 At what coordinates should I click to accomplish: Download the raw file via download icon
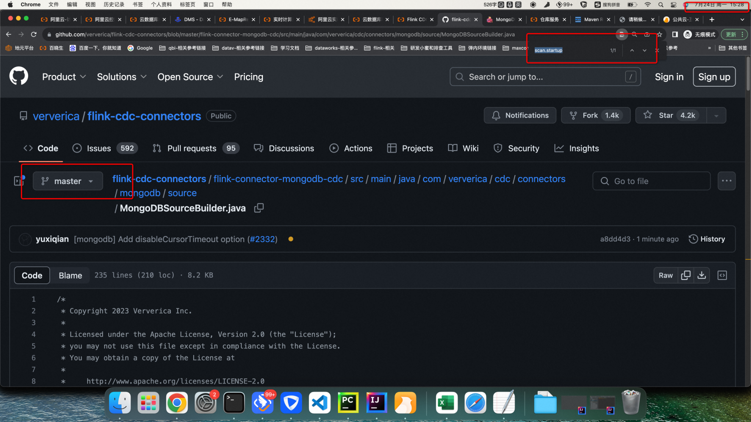coord(701,275)
